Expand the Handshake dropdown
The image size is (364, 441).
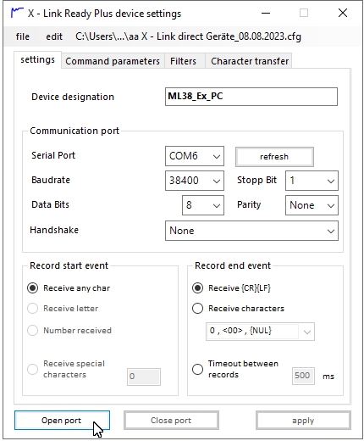click(x=251, y=231)
